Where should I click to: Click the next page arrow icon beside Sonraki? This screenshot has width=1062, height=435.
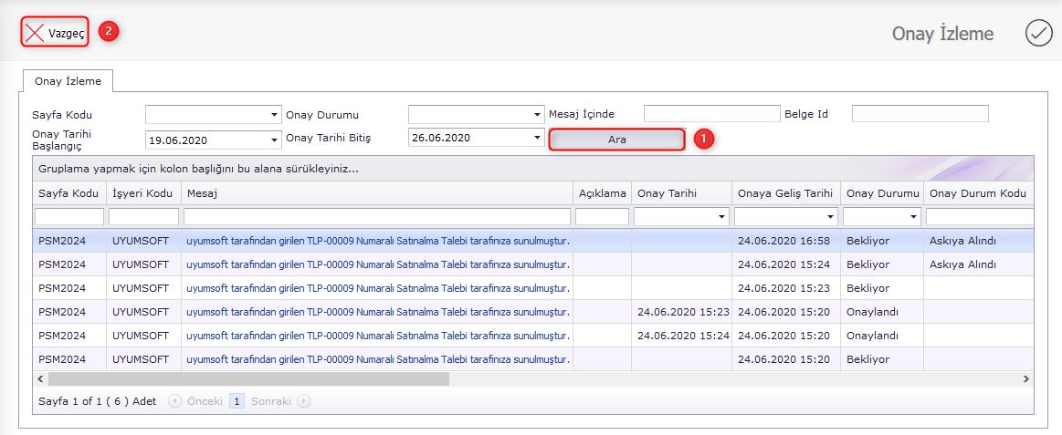click(x=304, y=401)
